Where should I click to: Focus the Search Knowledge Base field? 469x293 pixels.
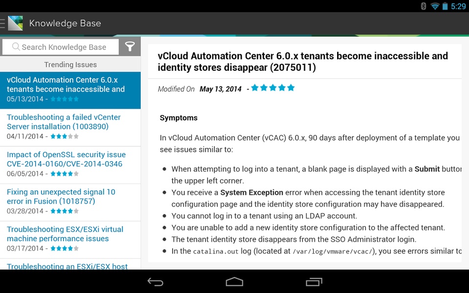61,47
